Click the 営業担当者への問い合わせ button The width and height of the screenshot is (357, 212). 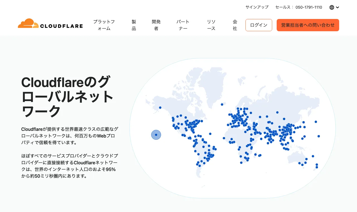pyautogui.click(x=308, y=25)
